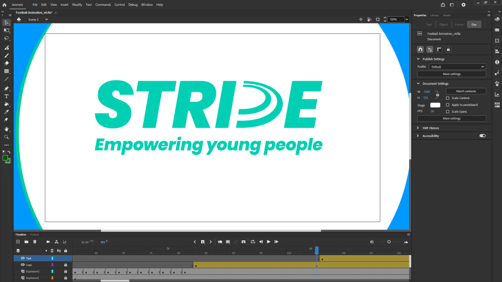Select the Paint Bucket tool
The width and height of the screenshot is (502, 282).
point(6,104)
